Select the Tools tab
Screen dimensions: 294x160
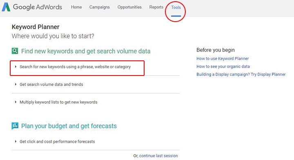pyautogui.click(x=176, y=7)
